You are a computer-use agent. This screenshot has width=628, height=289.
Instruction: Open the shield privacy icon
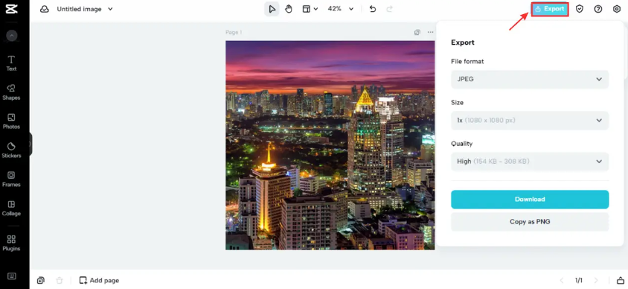coord(580,9)
